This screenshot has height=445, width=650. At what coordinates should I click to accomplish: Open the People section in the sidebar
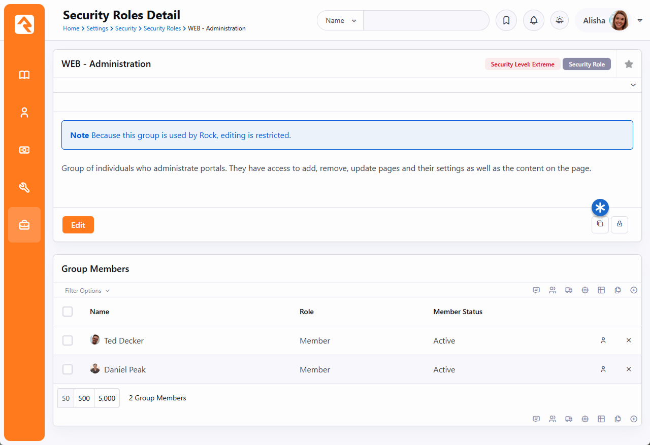click(24, 113)
